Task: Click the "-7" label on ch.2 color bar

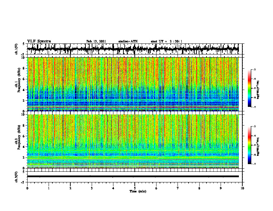Action: (254, 164)
